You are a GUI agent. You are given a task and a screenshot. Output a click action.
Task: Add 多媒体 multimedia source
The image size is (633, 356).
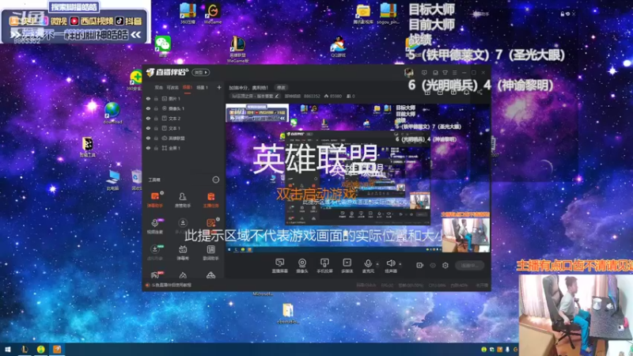(x=347, y=266)
